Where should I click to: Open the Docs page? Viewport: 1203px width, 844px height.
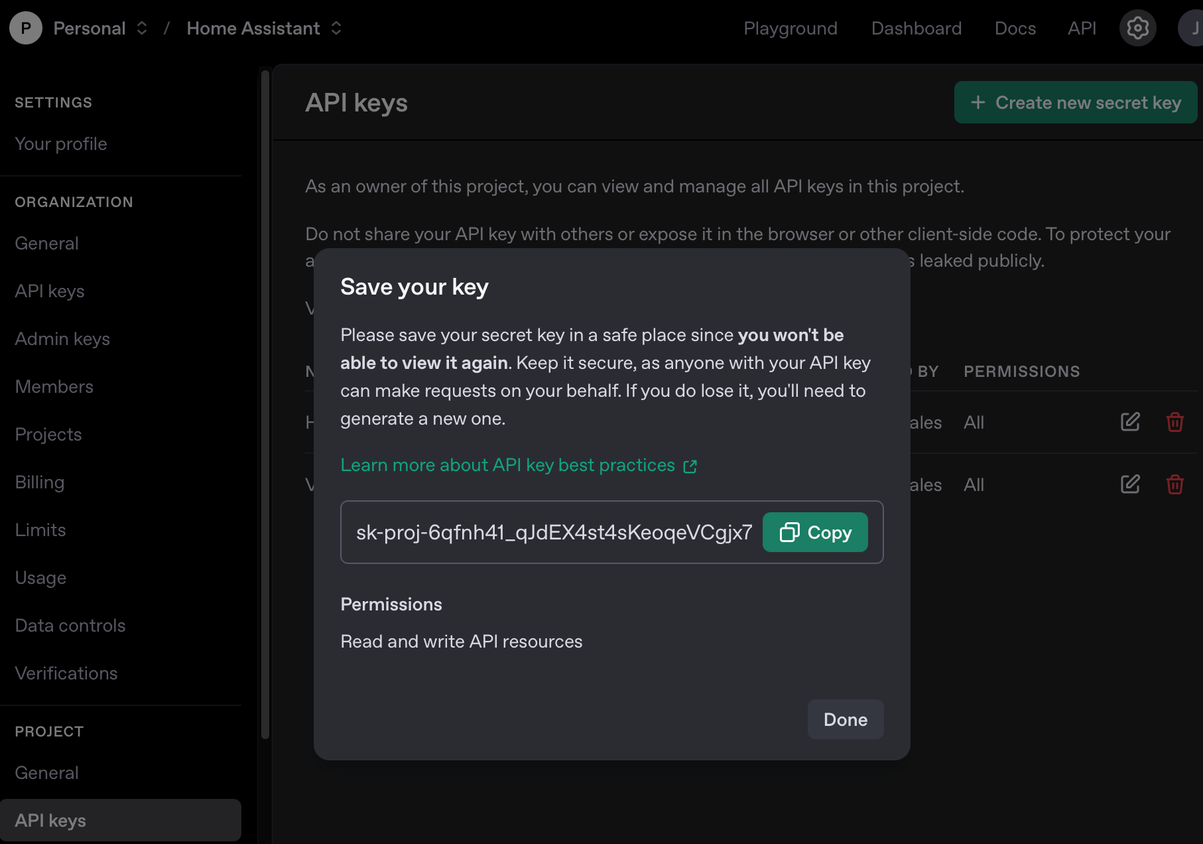click(1015, 28)
